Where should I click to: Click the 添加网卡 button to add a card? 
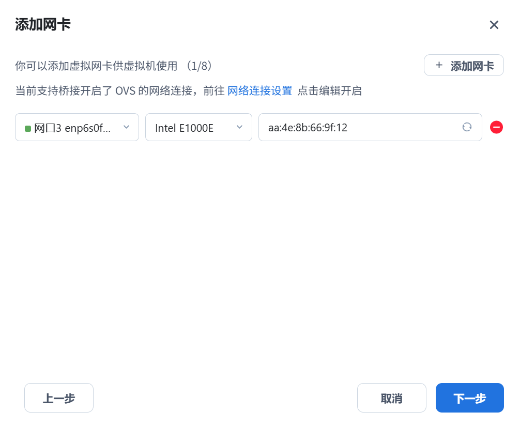464,65
